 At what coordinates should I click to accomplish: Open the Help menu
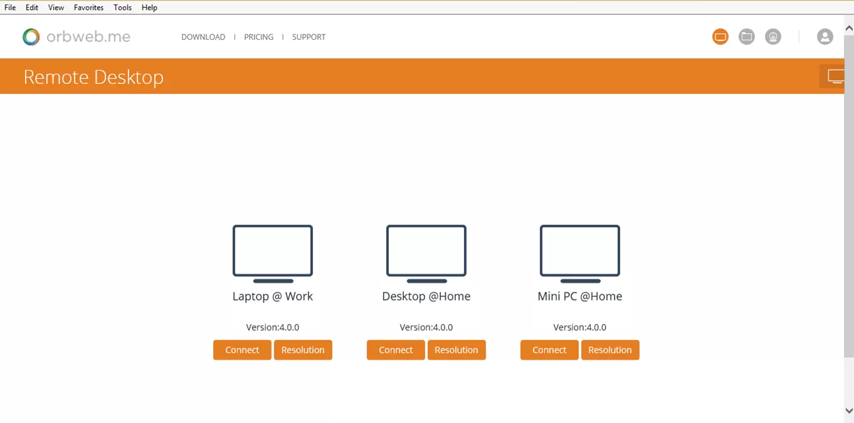149,8
